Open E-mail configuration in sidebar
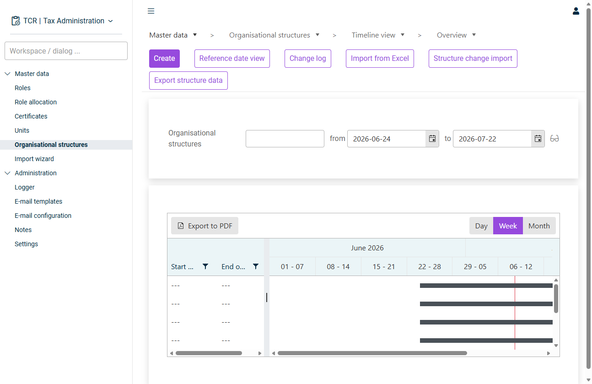 tap(43, 216)
